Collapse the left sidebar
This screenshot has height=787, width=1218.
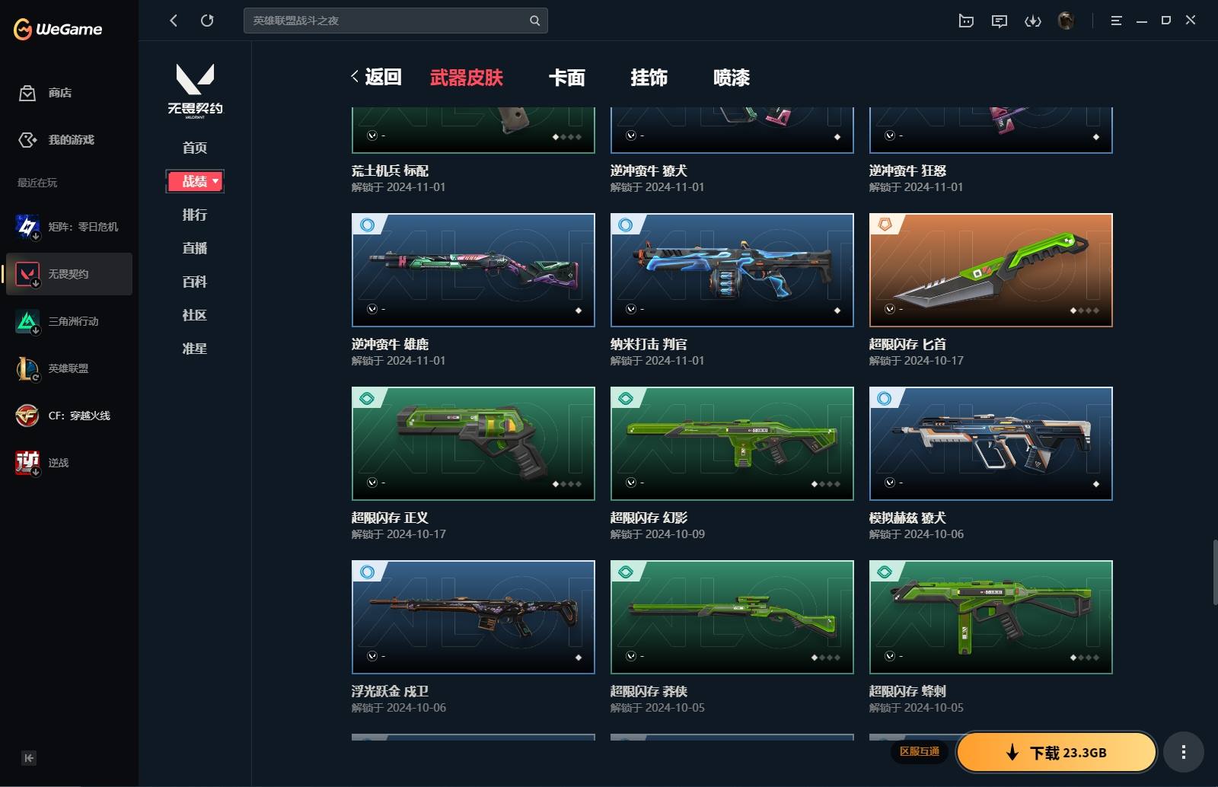[x=29, y=757]
